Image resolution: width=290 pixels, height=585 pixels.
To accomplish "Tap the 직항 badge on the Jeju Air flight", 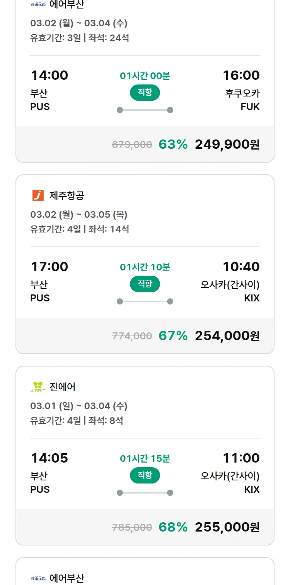I will point(145,284).
